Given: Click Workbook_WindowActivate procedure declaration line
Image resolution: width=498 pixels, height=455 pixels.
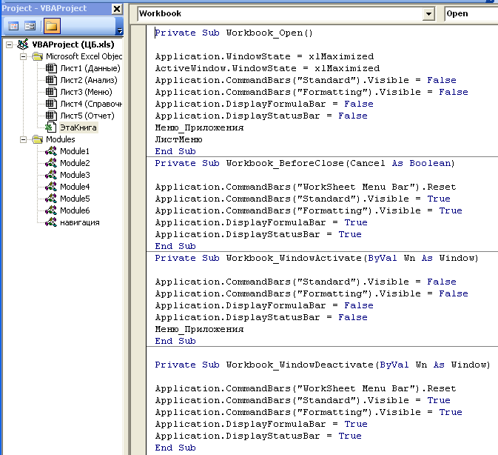Looking at the screenshot, I should 317,258.
